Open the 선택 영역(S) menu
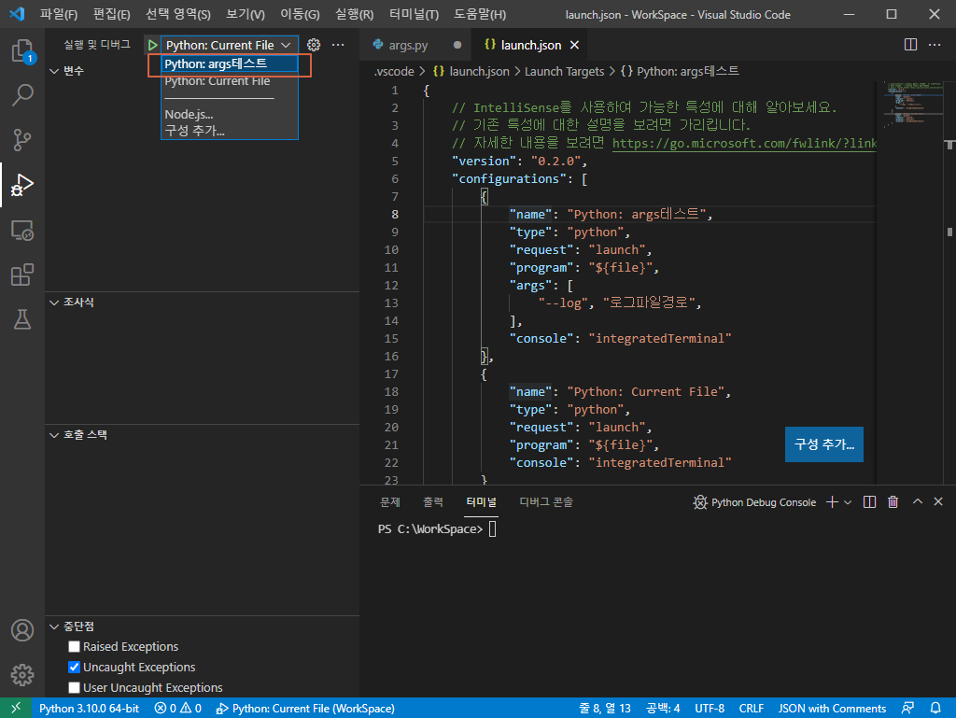The image size is (956, 718). click(x=178, y=14)
